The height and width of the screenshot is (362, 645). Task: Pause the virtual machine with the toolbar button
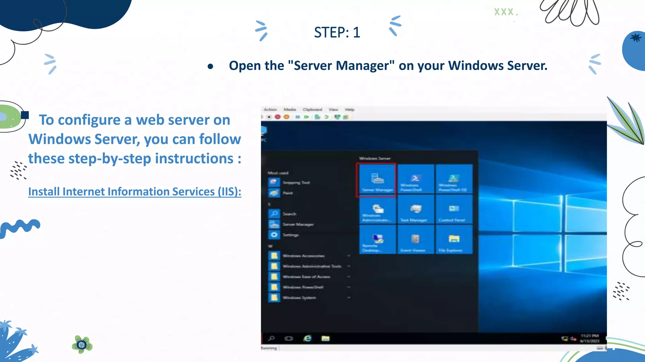[x=298, y=117]
